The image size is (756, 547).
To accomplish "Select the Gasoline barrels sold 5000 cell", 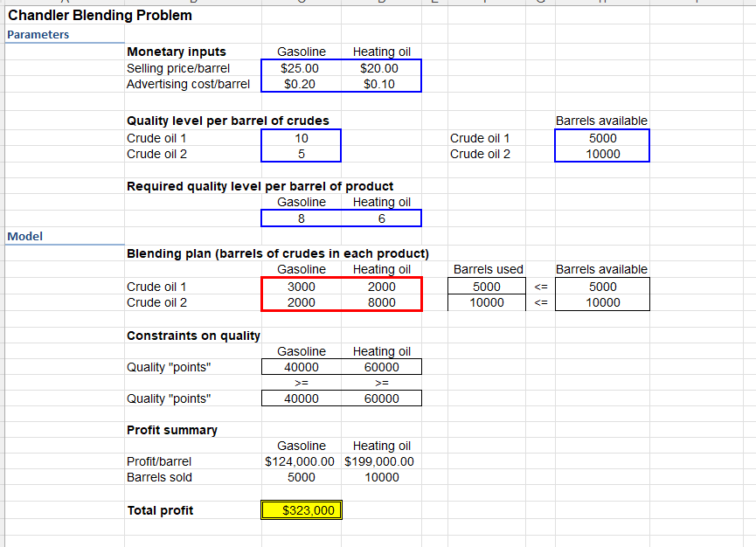I will click(x=302, y=477).
